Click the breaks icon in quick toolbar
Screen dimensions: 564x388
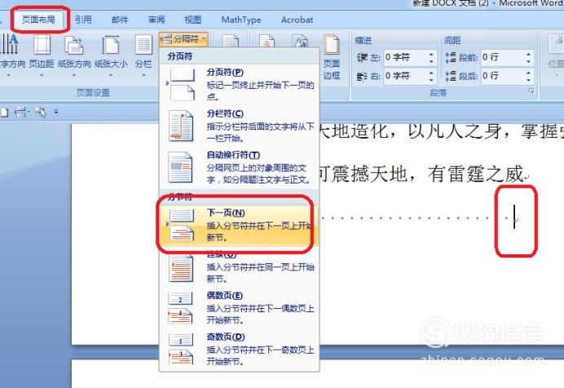pos(20,112)
